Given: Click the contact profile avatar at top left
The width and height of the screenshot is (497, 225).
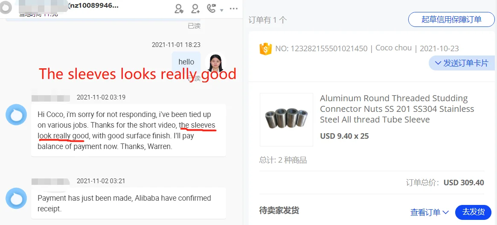Looking at the screenshot, I should (x=6, y=7).
